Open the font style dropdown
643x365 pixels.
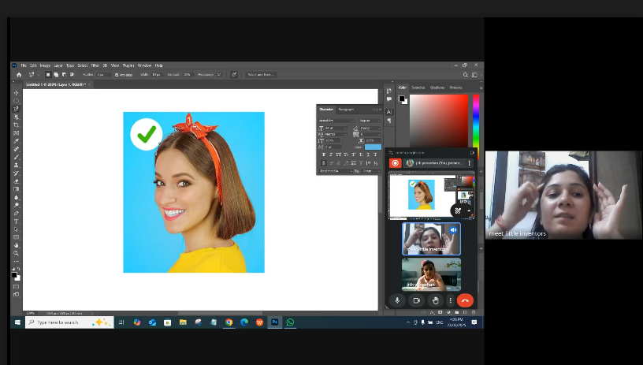[x=368, y=120]
